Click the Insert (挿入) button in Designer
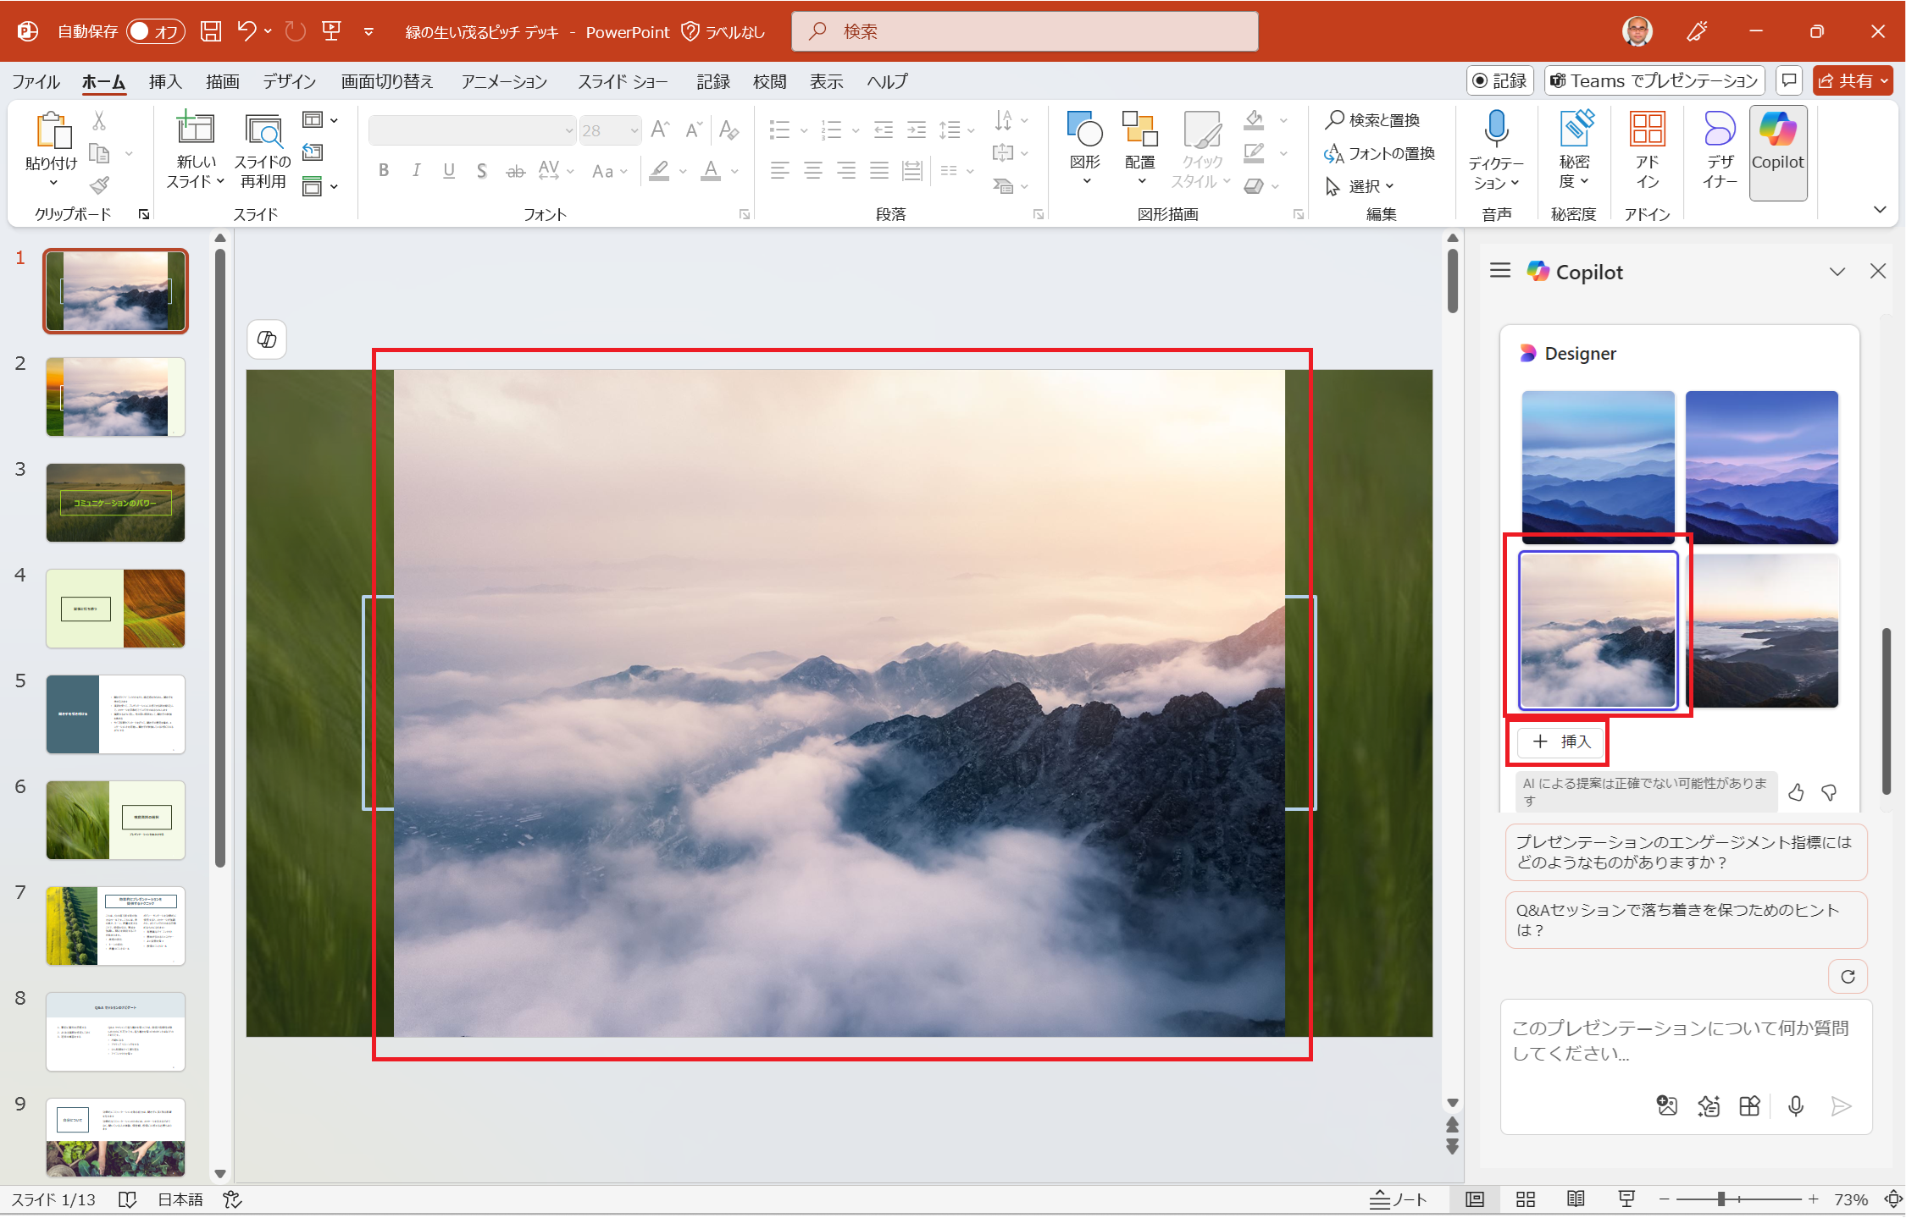1906x1218 pixels. pos(1560,741)
